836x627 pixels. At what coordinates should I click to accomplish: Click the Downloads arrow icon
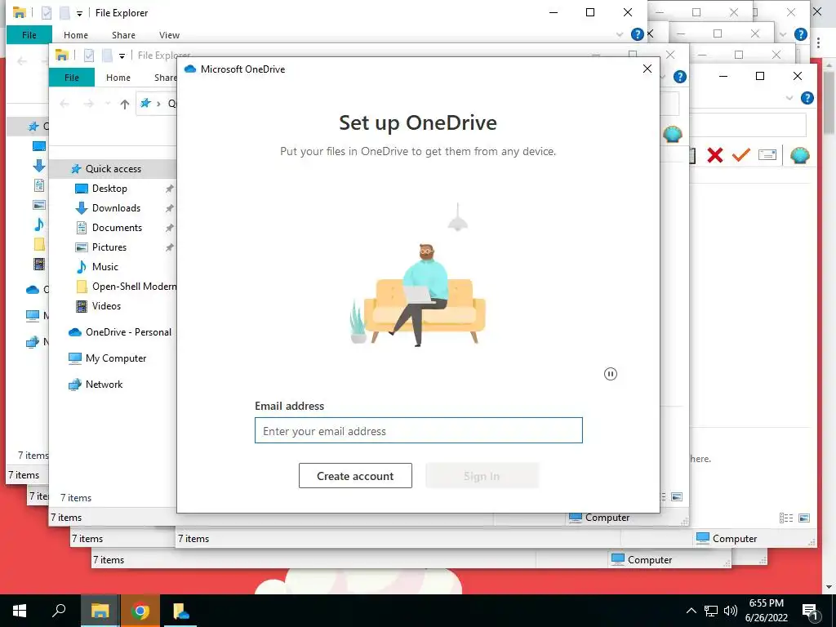click(81, 208)
